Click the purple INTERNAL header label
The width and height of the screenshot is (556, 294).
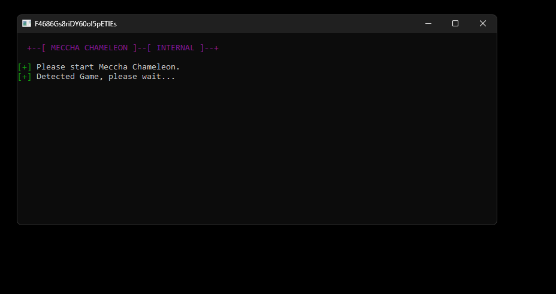[175, 48]
